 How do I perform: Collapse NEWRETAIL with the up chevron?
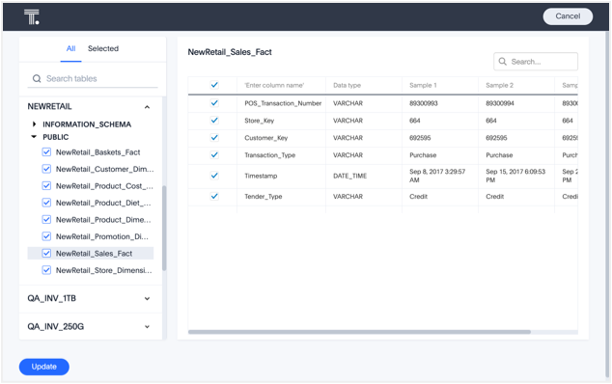click(147, 107)
